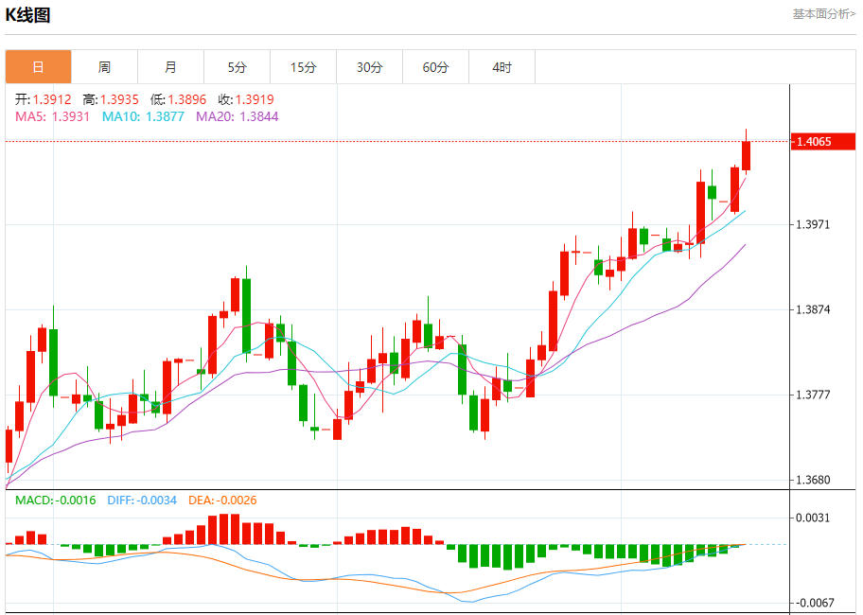Click the K线图 chart title
The height and width of the screenshot is (615, 863).
tap(28, 15)
